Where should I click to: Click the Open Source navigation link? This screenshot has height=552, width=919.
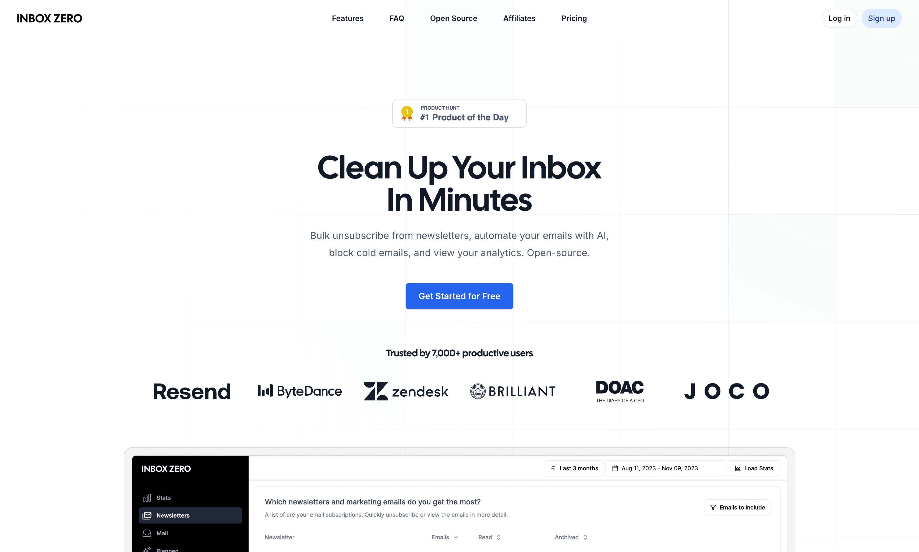(x=454, y=18)
